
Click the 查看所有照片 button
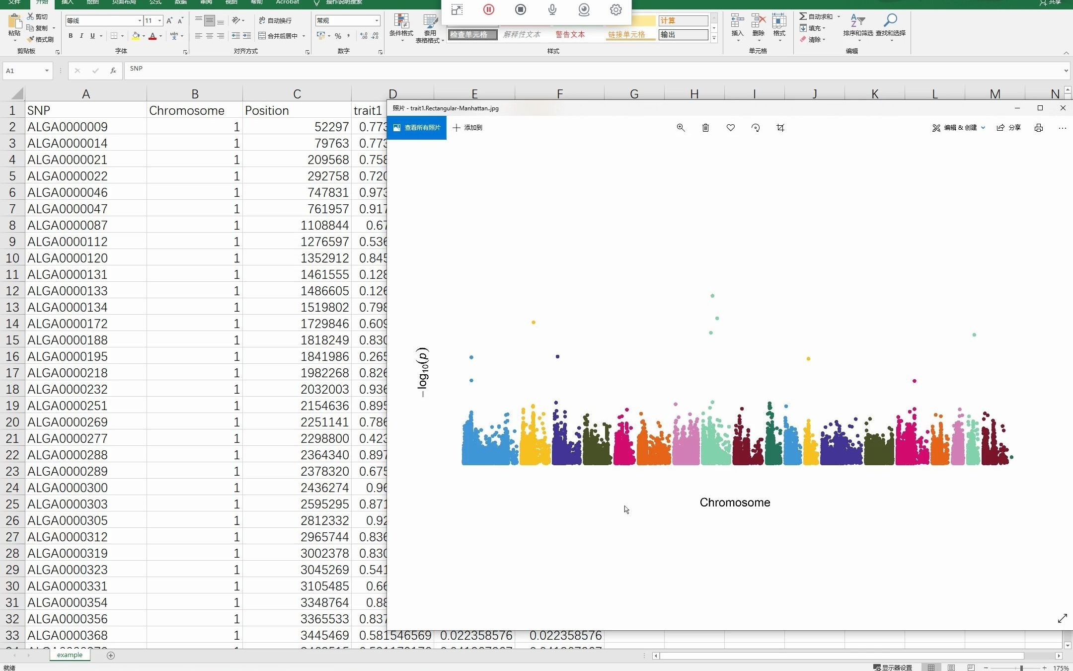(417, 128)
